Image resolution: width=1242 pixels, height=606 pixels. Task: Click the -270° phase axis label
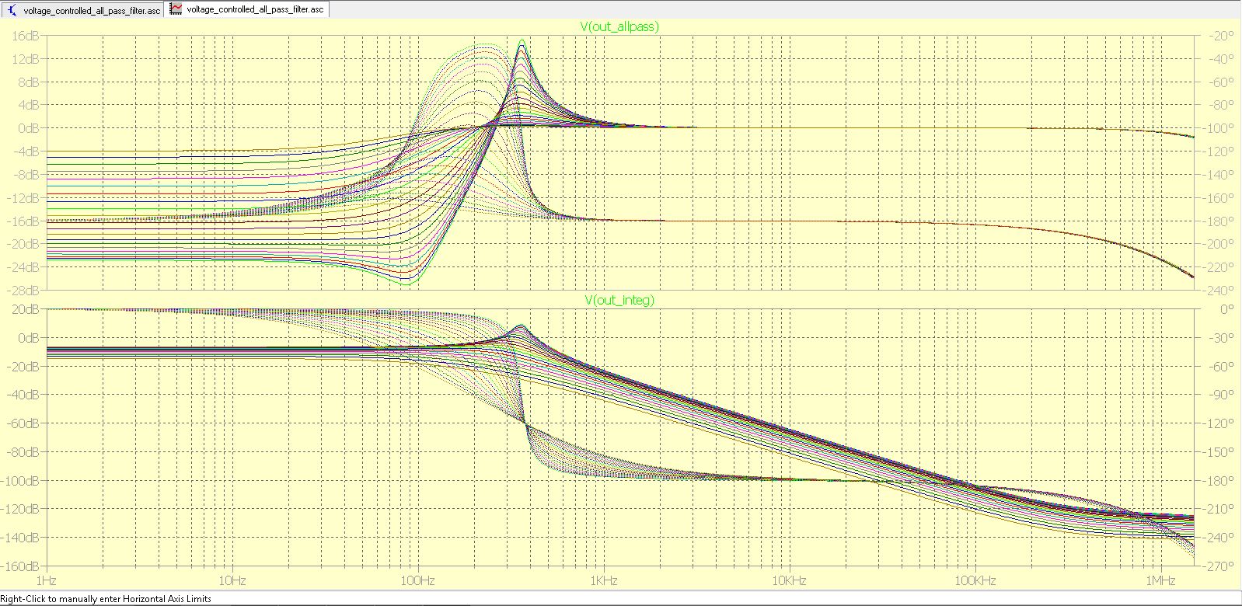tap(1219, 566)
